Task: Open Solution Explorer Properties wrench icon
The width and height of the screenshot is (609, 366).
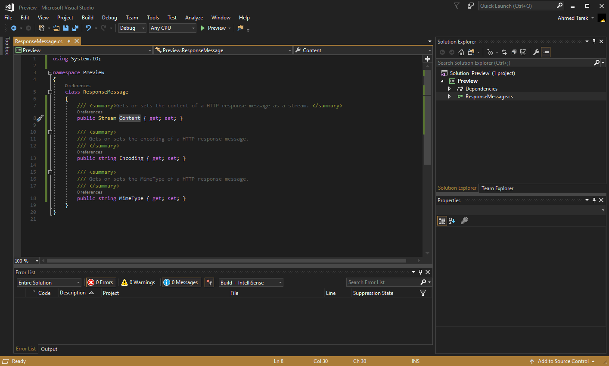Action: coord(536,52)
